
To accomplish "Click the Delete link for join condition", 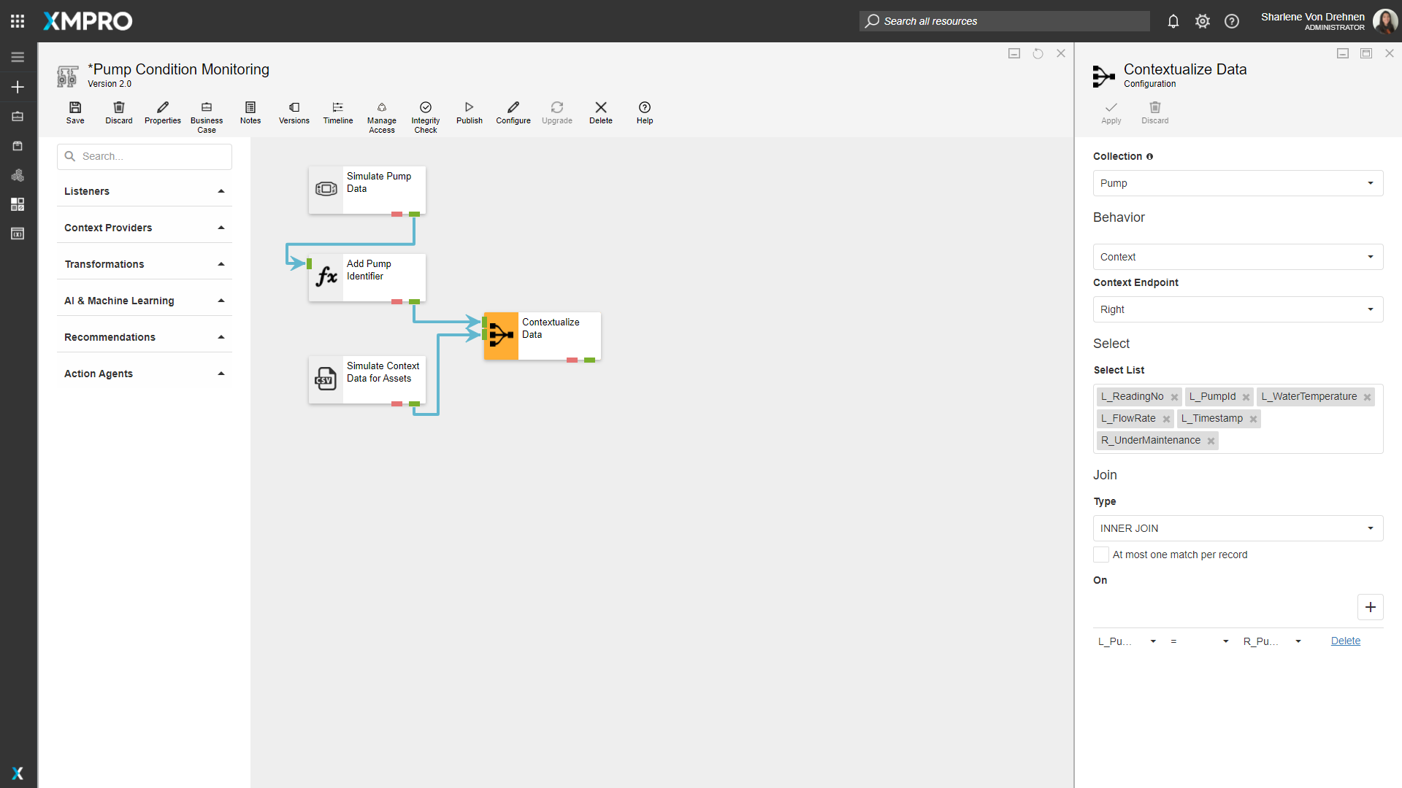I will tap(1345, 641).
